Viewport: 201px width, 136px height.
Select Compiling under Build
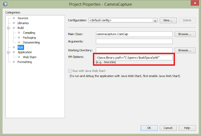(x=29, y=33)
